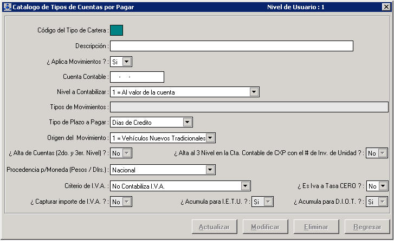Click the Código del Tipo de Cartera field
Viewport: 394px width, 241px height.
117,30
